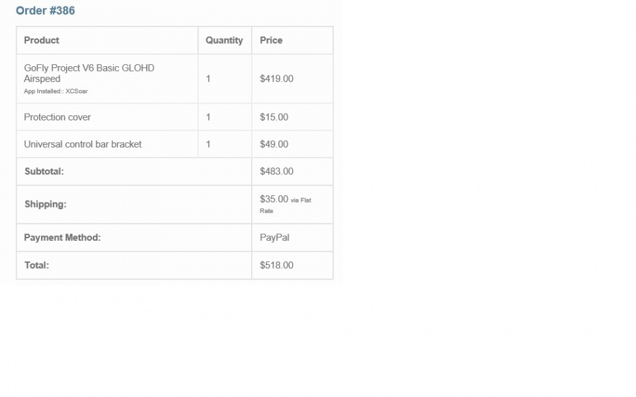Click the PayPal payment value

pos(274,238)
